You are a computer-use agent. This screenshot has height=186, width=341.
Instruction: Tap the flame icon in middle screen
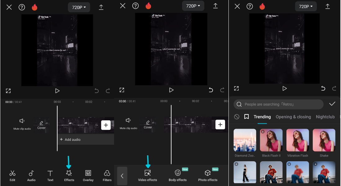pos(148,6)
